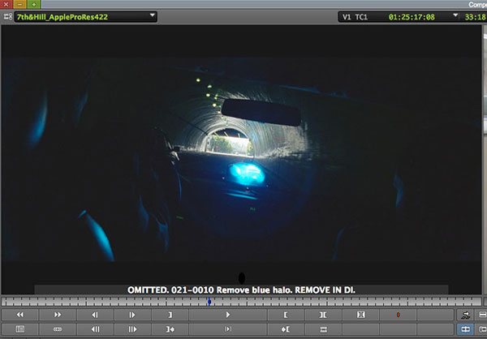Click the Rewind button
Image resolution: width=487 pixels, height=339 pixels.
[x=20, y=315]
